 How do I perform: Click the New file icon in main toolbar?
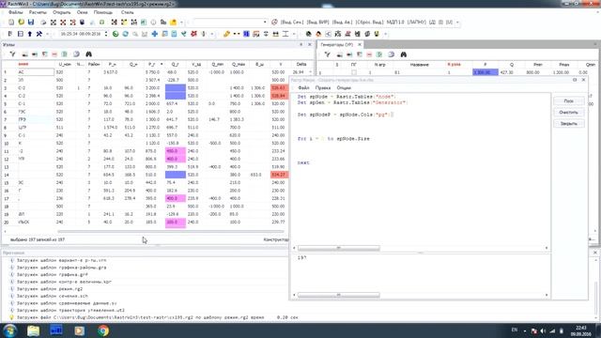point(11,23)
